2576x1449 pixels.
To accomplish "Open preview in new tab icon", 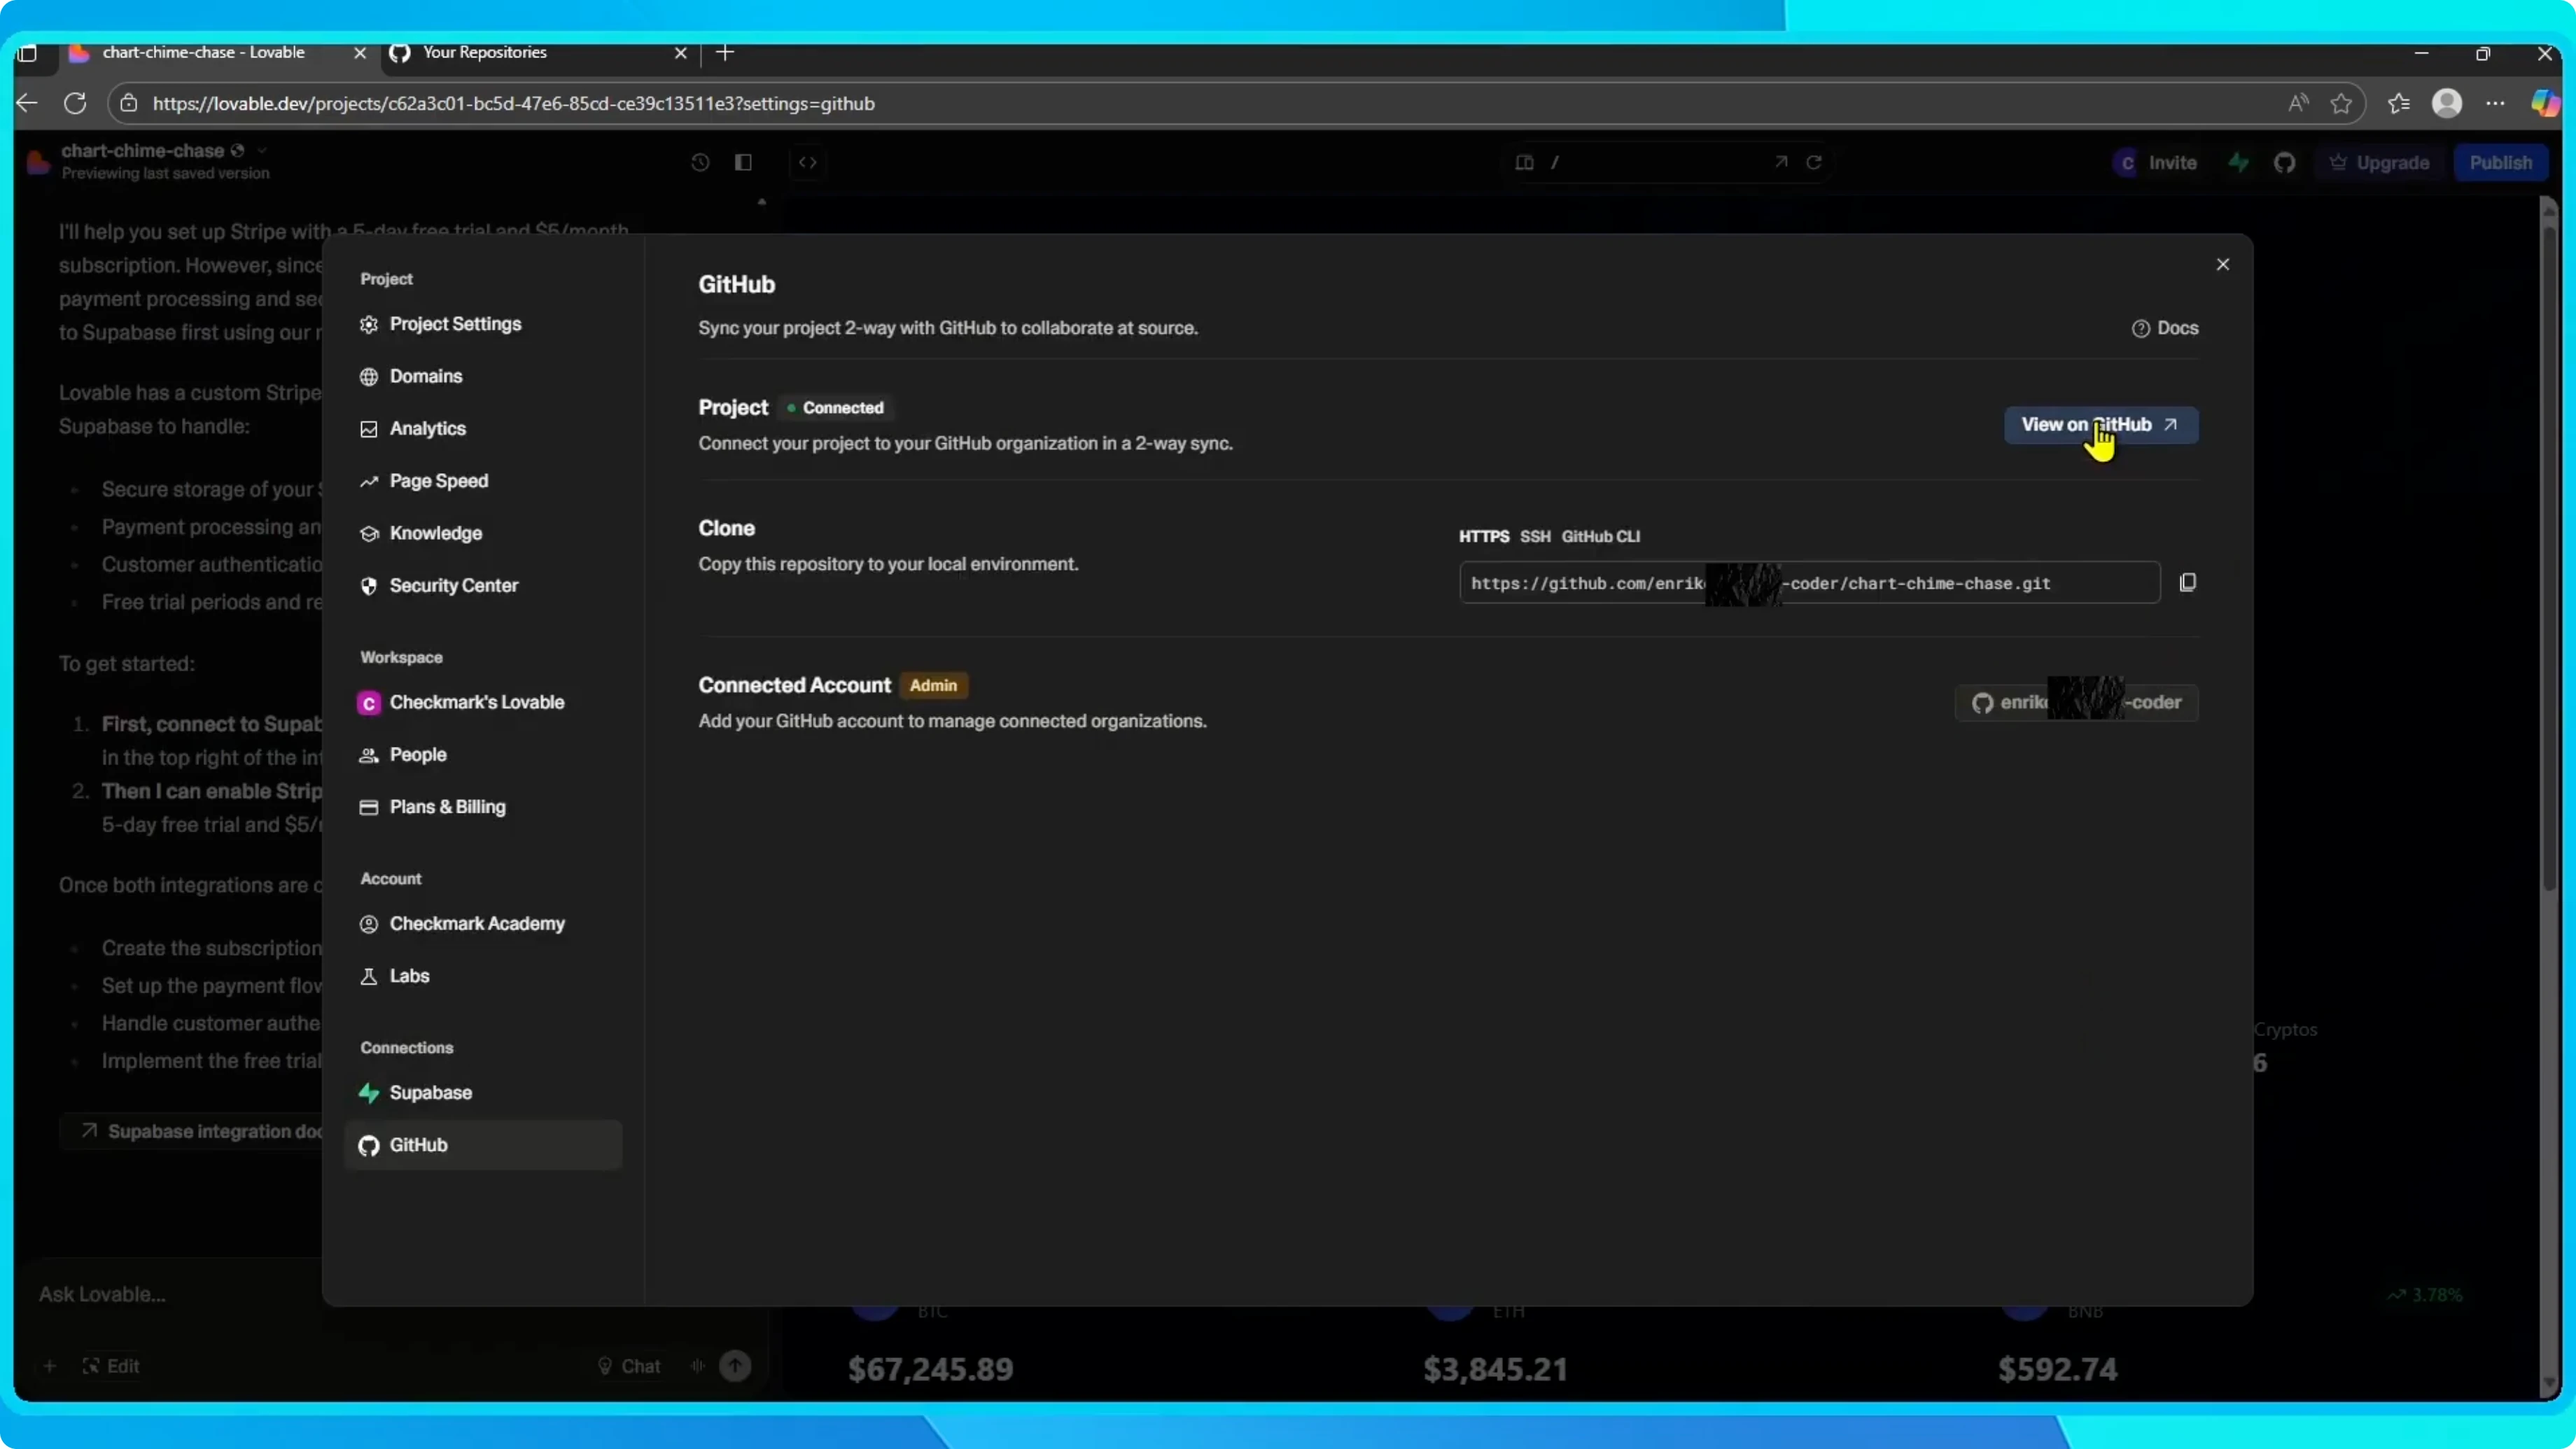I will coord(1781,161).
